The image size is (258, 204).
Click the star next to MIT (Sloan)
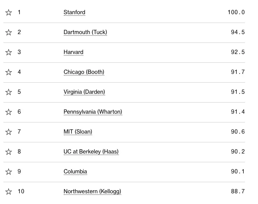8,132
